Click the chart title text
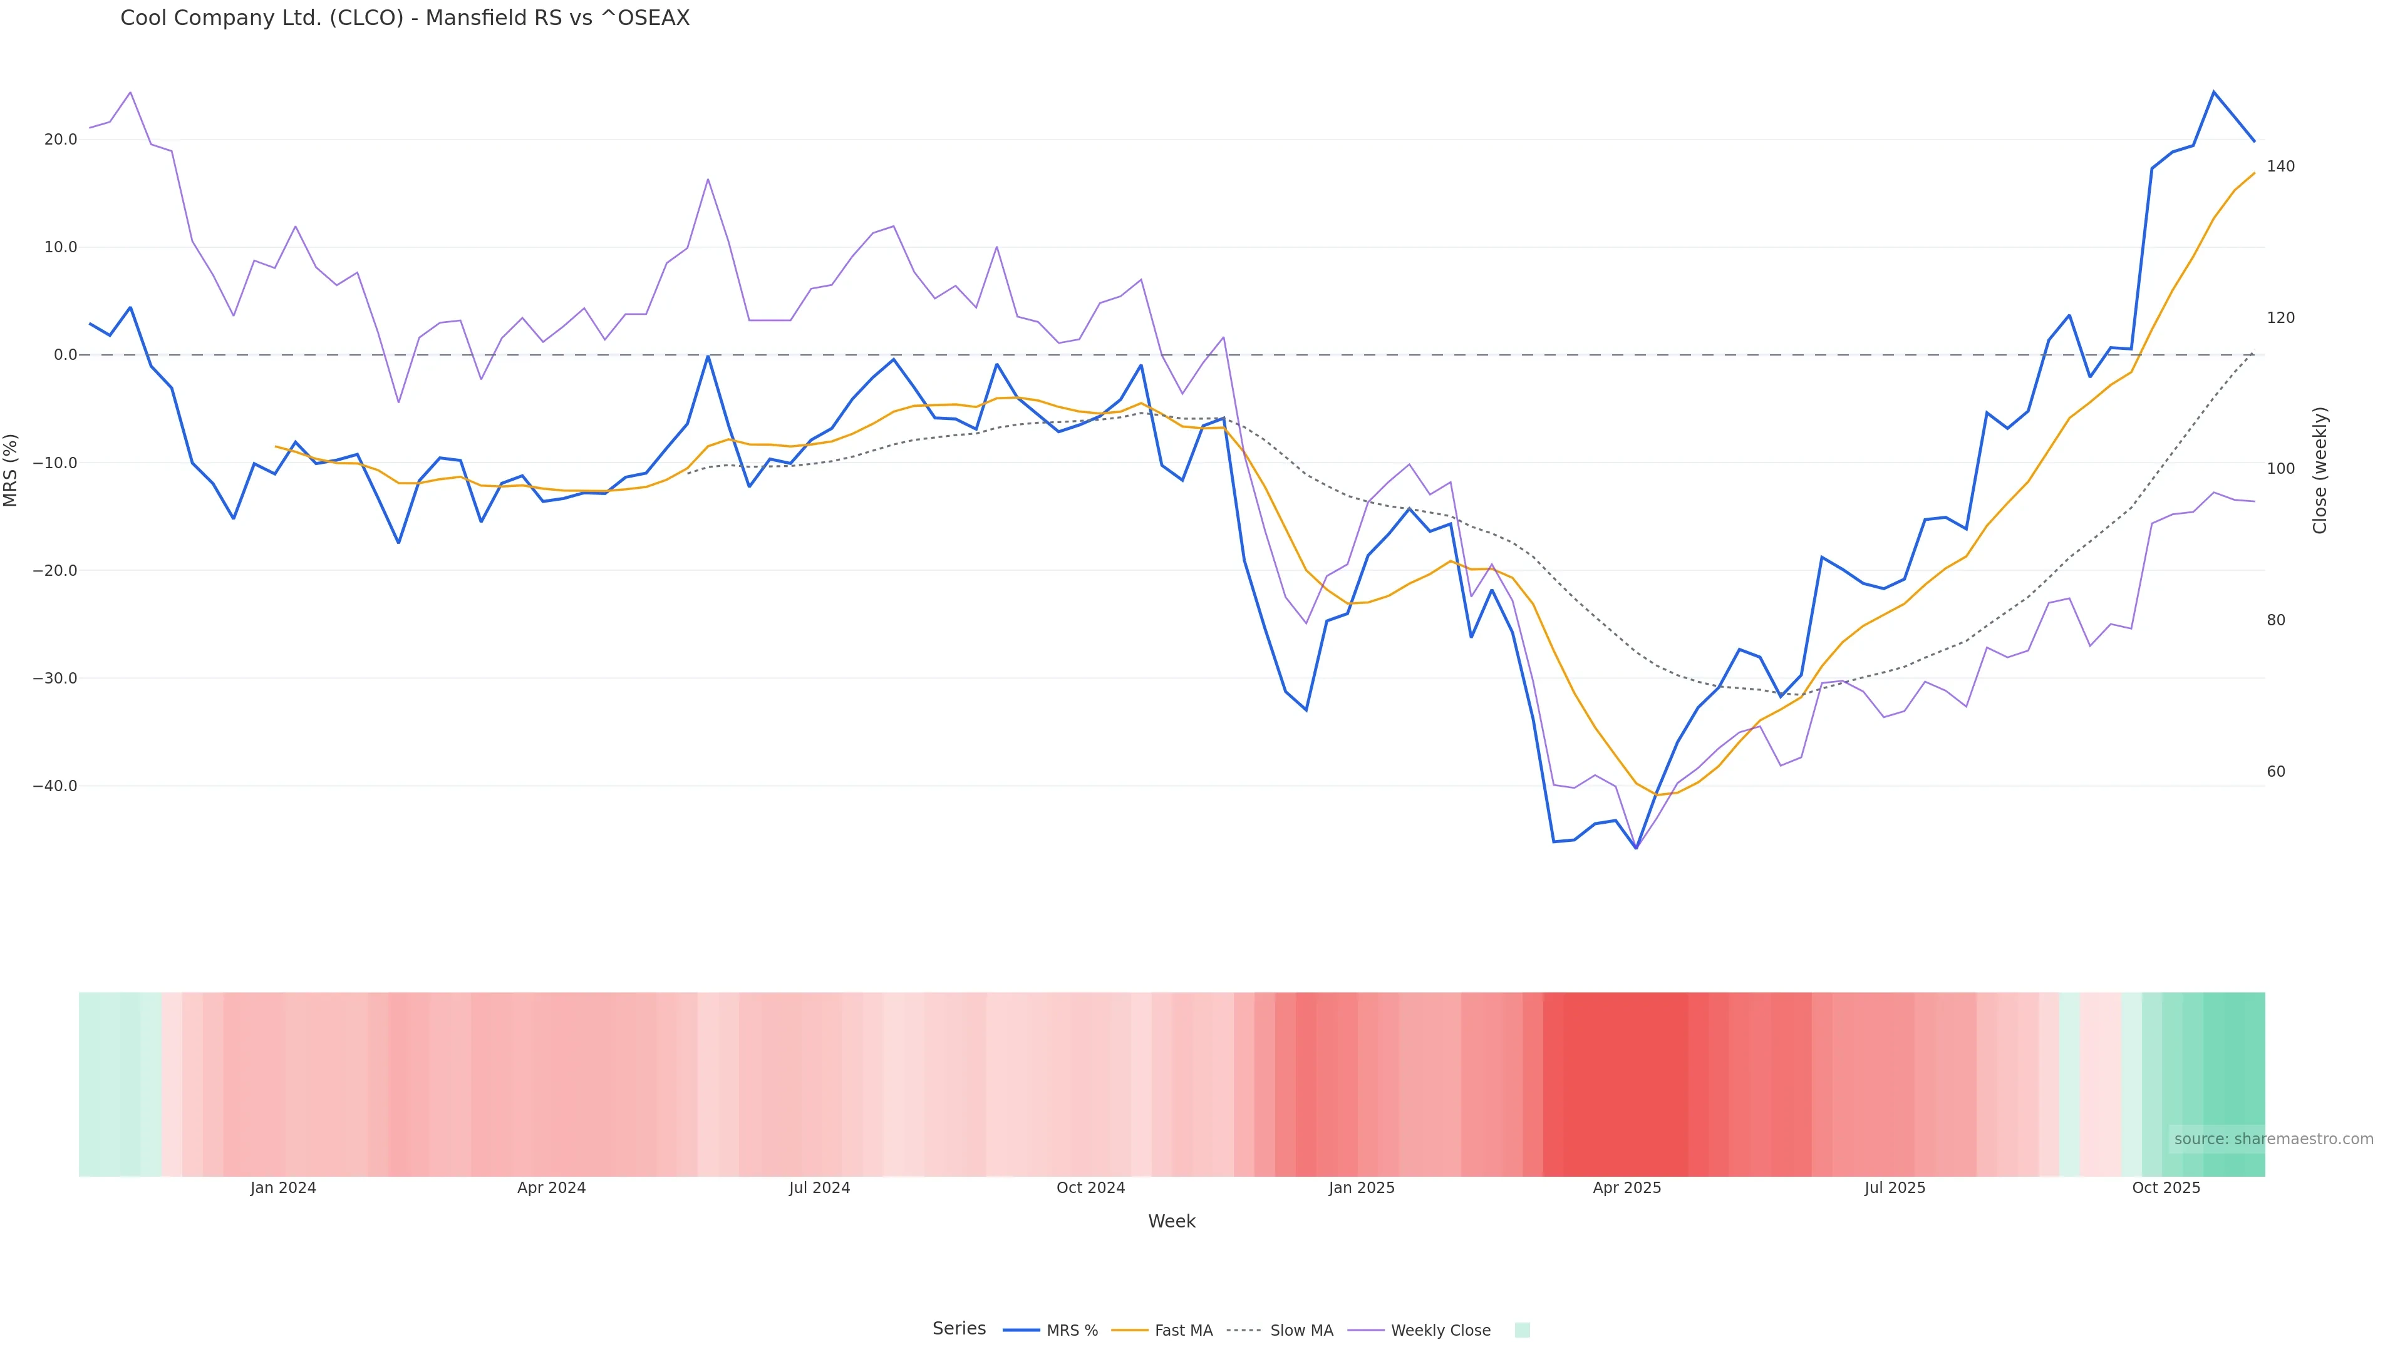2405x1352 pixels. (x=405, y=19)
